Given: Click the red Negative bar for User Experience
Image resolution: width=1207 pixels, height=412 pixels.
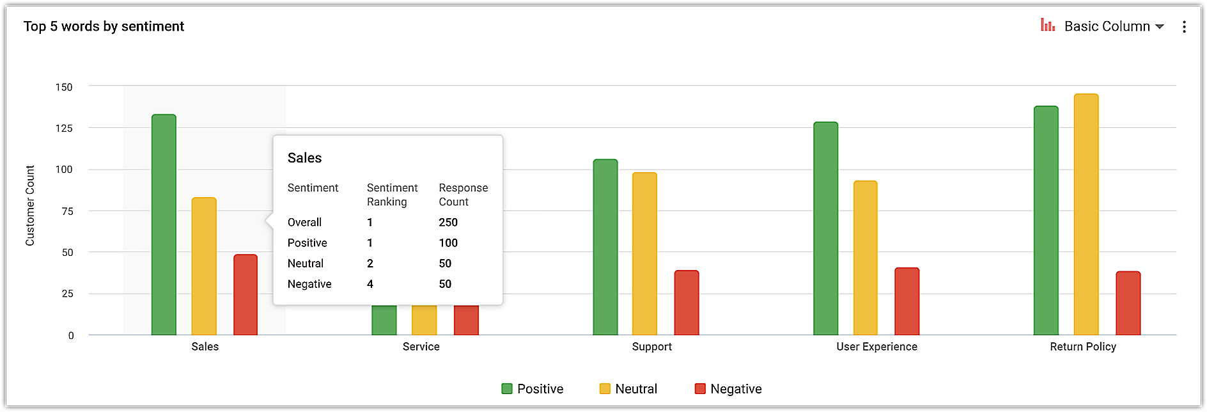Looking at the screenshot, I should click(907, 301).
